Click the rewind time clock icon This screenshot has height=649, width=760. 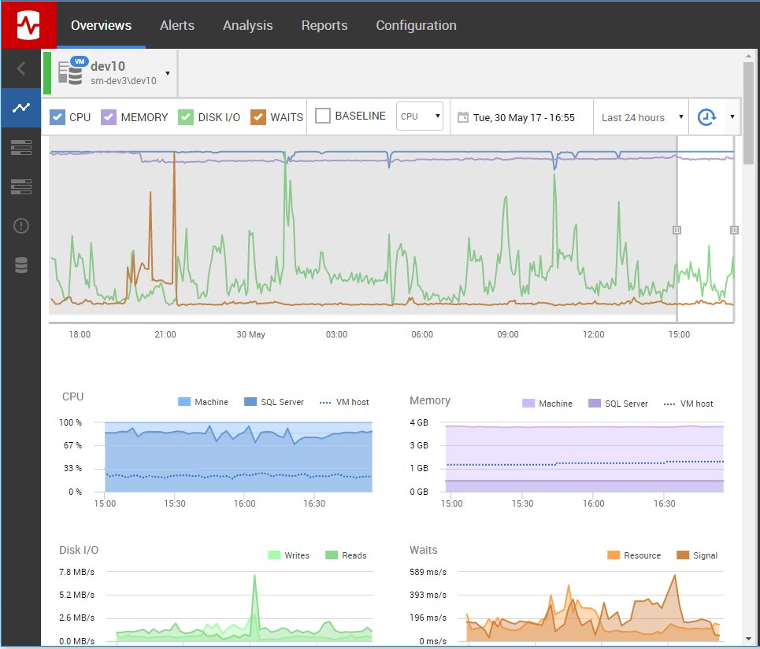tap(706, 116)
